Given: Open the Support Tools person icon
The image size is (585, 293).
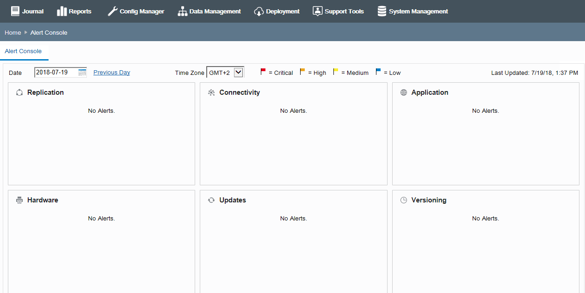Looking at the screenshot, I should pyautogui.click(x=317, y=11).
